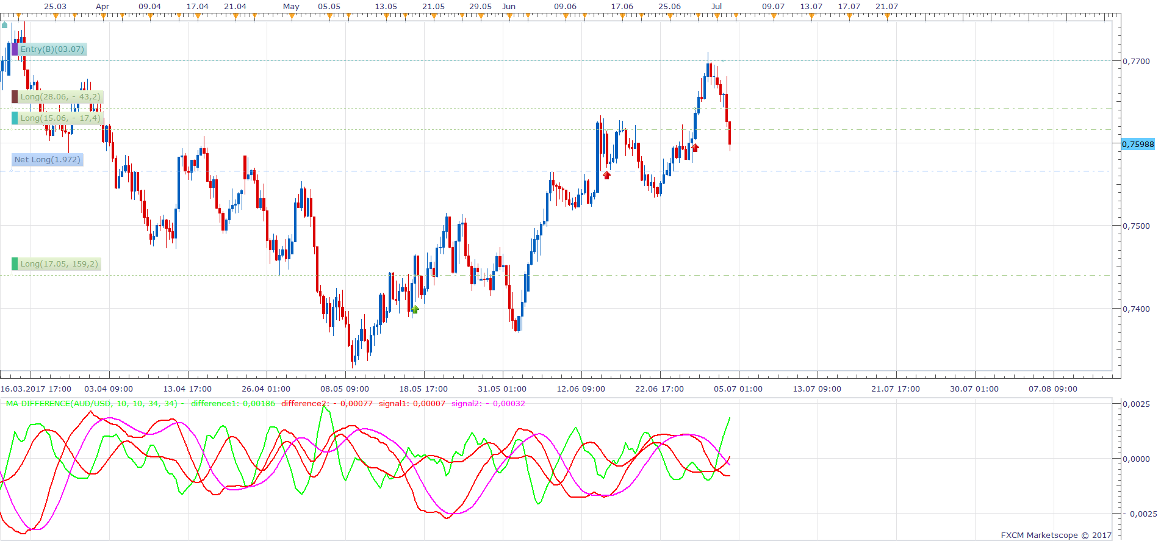Click the difference2: -0,00077 legend value
1161x541 pixels.
click(x=326, y=404)
